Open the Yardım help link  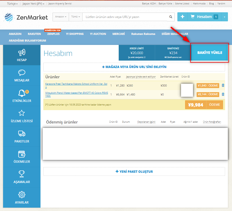[221, 4]
